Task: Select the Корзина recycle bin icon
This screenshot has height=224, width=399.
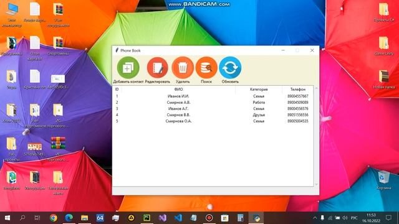Action: coord(384,180)
